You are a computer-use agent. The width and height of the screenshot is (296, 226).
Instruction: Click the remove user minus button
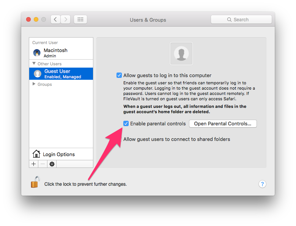pyautogui.click(x=43, y=164)
